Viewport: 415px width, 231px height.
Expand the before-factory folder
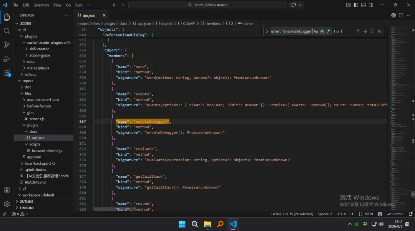pyautogui.click(x=44, y=106)
